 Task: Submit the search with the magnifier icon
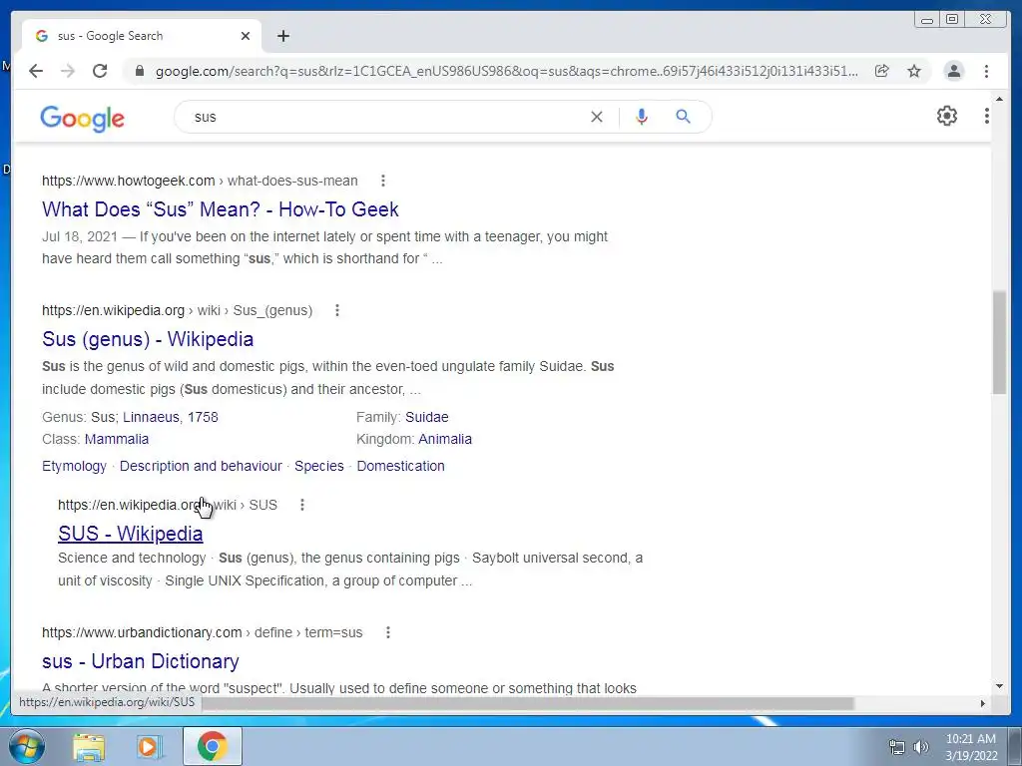[x=683, y=117]
